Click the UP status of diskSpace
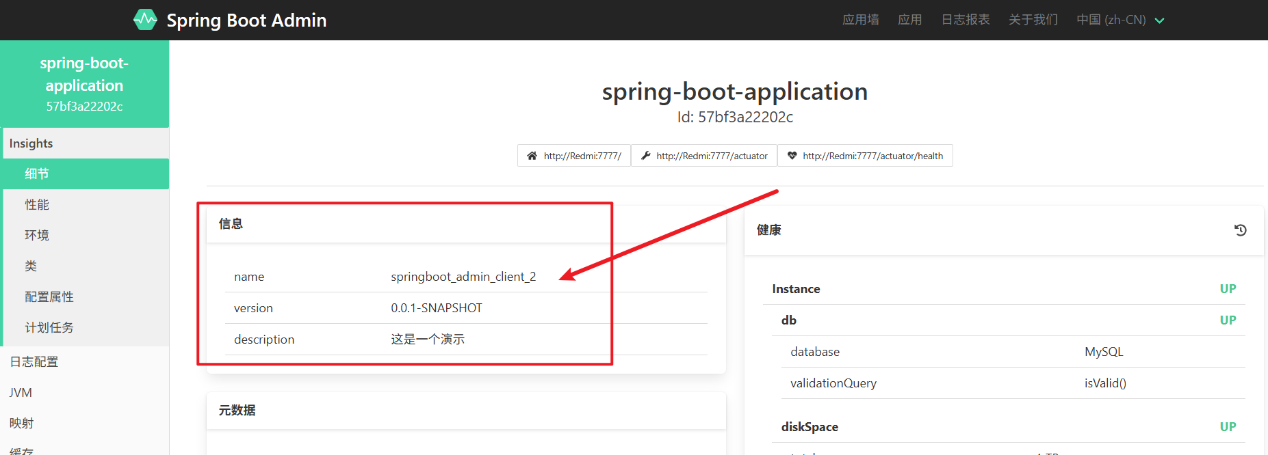Image resolution: width=1268 pixels, height=455 pixels. [1228, 427]
